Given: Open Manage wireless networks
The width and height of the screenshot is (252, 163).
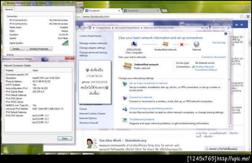Looking at the screenshot, I should click(x=93, y=43).
